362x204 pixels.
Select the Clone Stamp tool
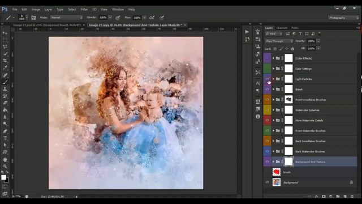pyautogui.click(x=5, y=89)
